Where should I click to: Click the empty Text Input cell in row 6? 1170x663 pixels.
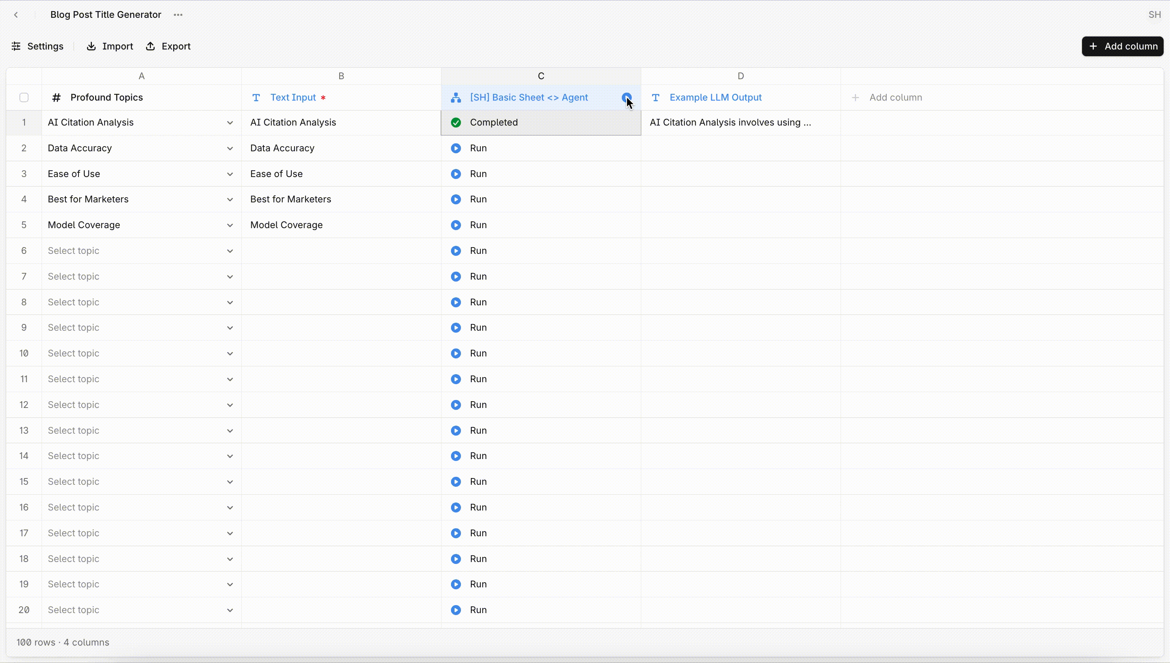pos(341,251)
